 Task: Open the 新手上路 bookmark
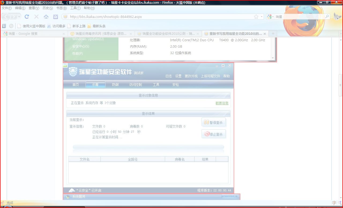coord(76,26)
